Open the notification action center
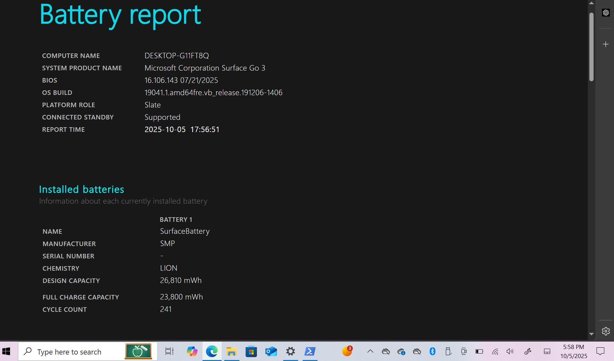This screenshot has width=614, height=361. pos(600,351)
